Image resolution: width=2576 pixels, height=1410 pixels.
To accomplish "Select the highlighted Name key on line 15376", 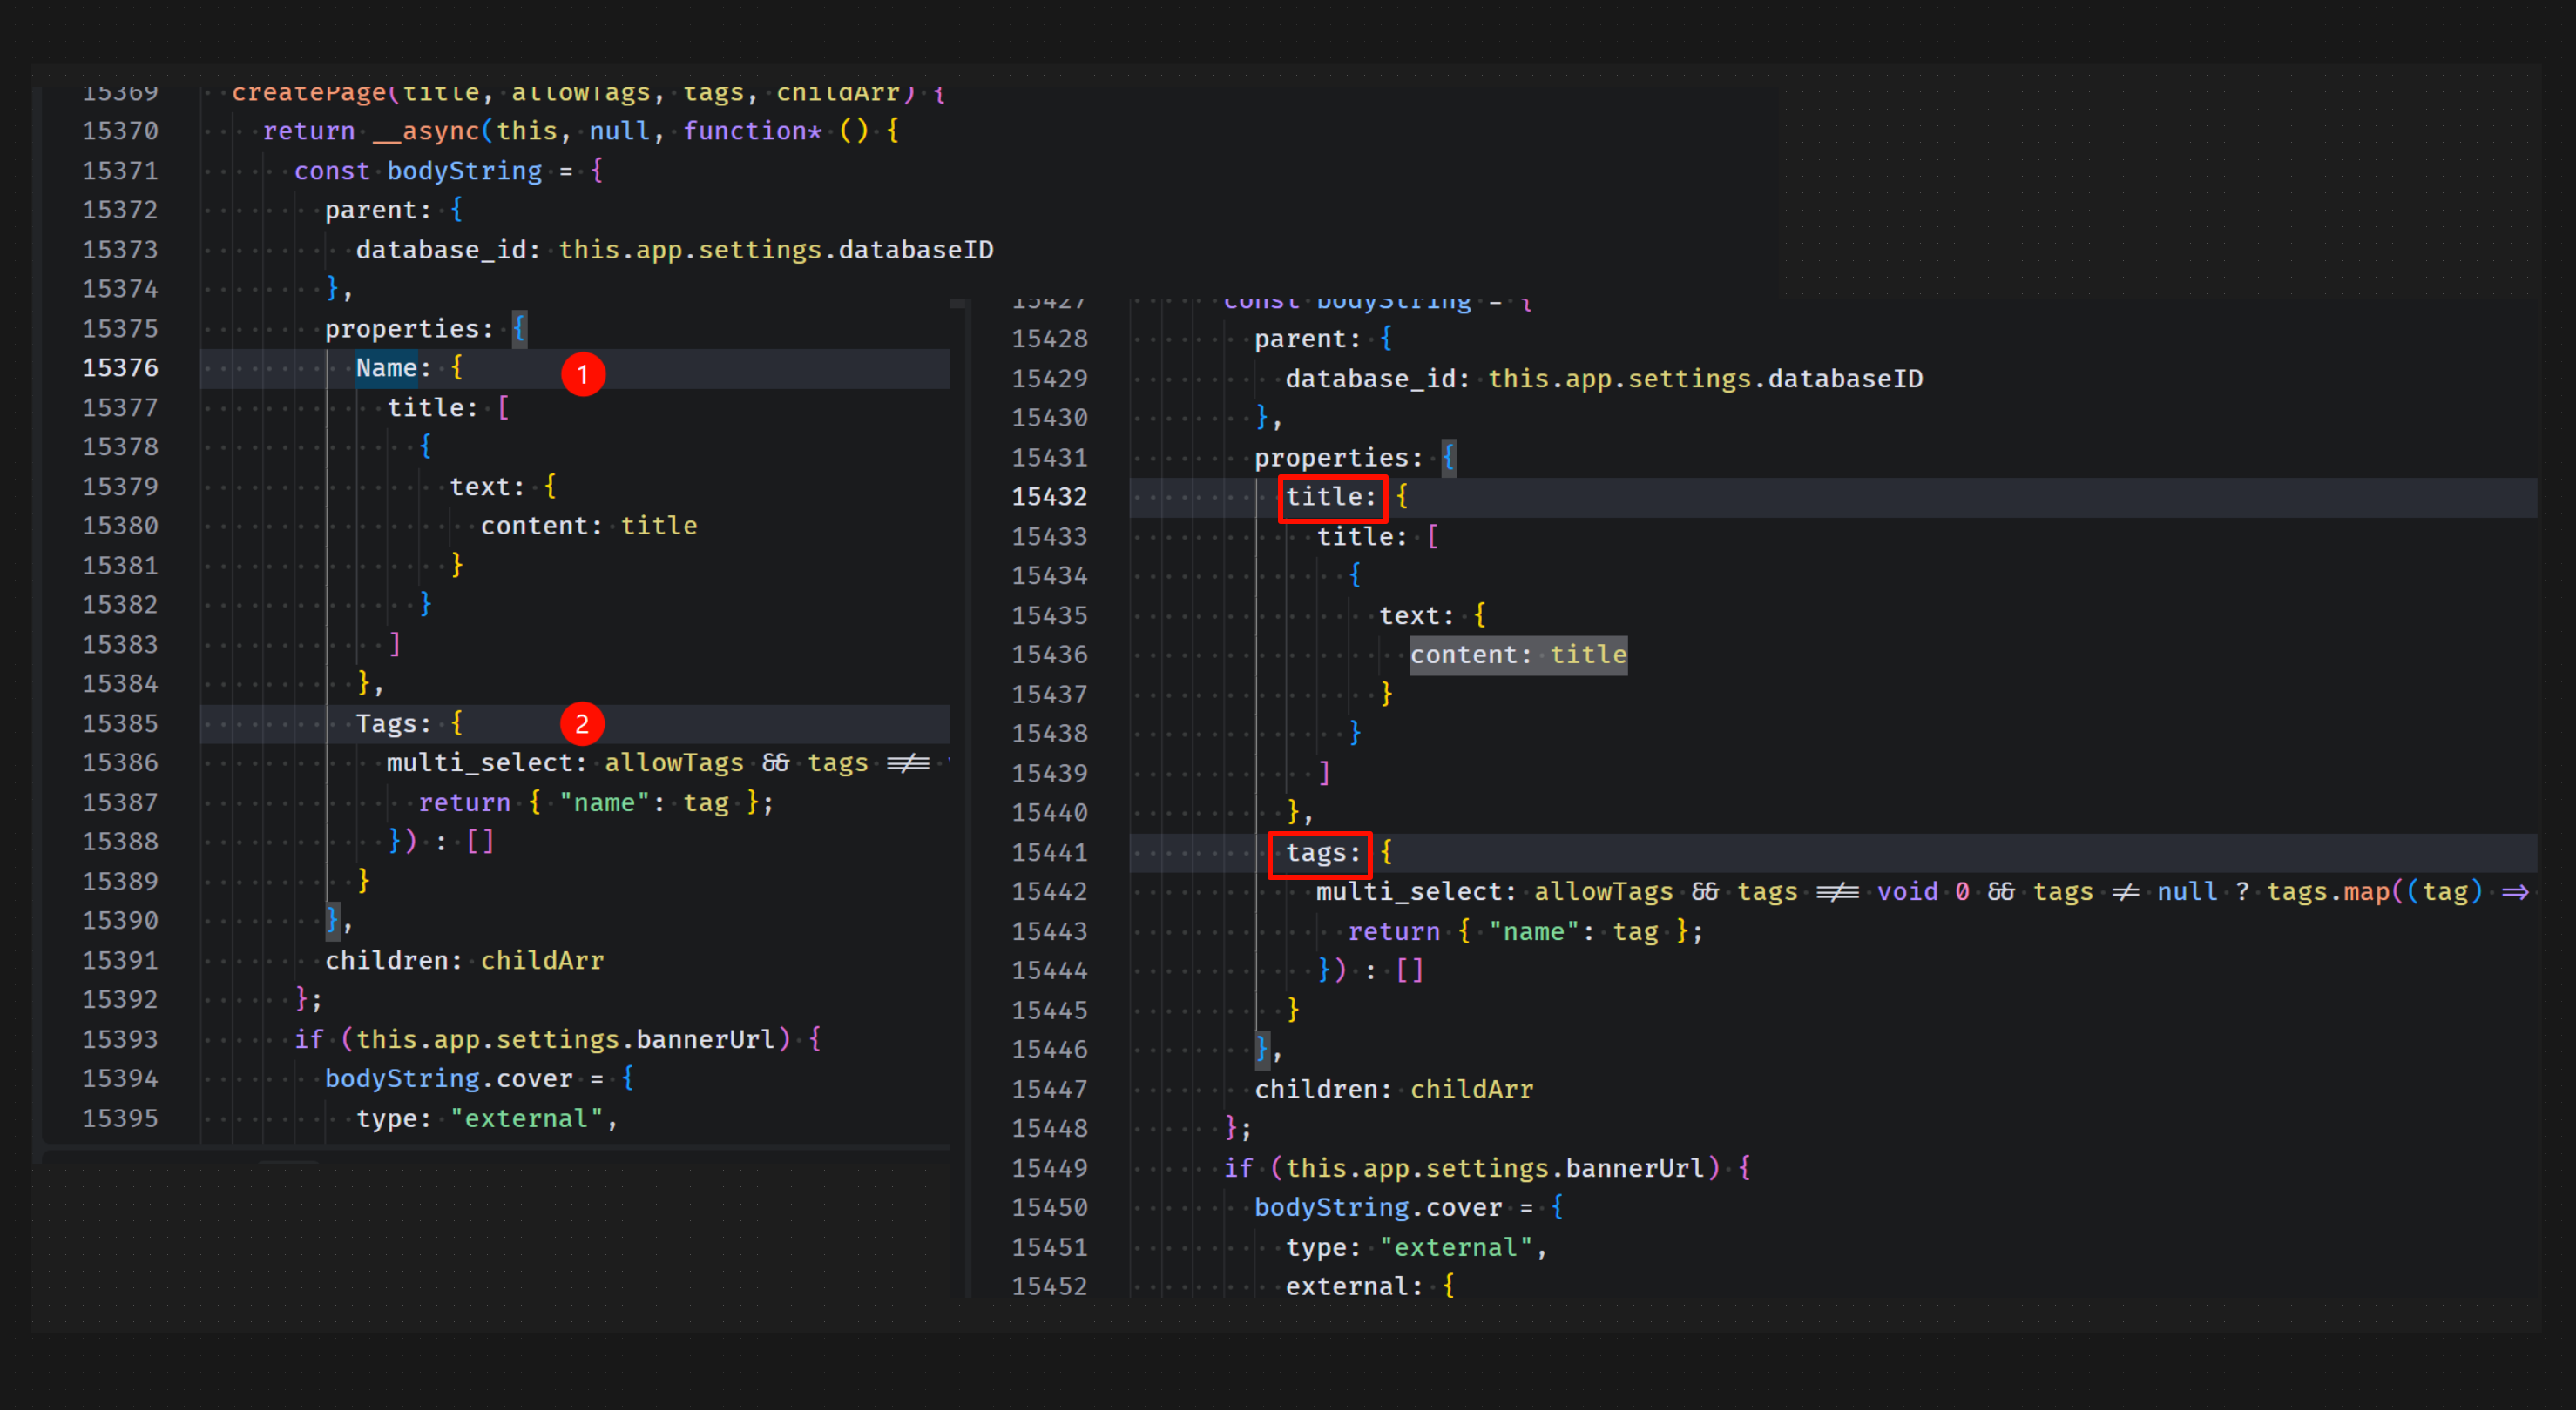I will point(386,369).
